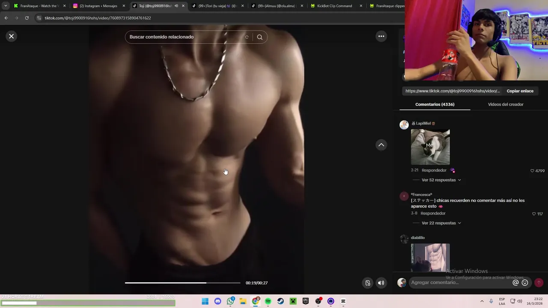Switch to Almuu (@olu.alma) tab
The image size is (548, 308).
[277, 6]
